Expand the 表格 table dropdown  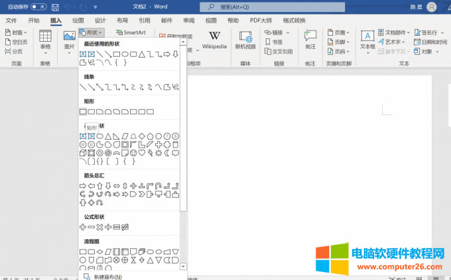point(45,40)
